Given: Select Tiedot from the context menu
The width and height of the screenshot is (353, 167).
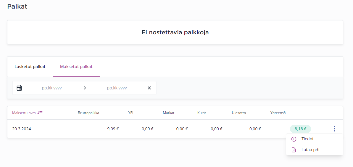Looking at the screenshot, I should (307, 139).
